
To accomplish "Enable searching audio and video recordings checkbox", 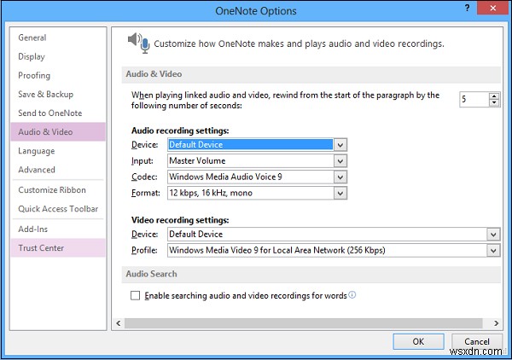I will tap(135, 296).
